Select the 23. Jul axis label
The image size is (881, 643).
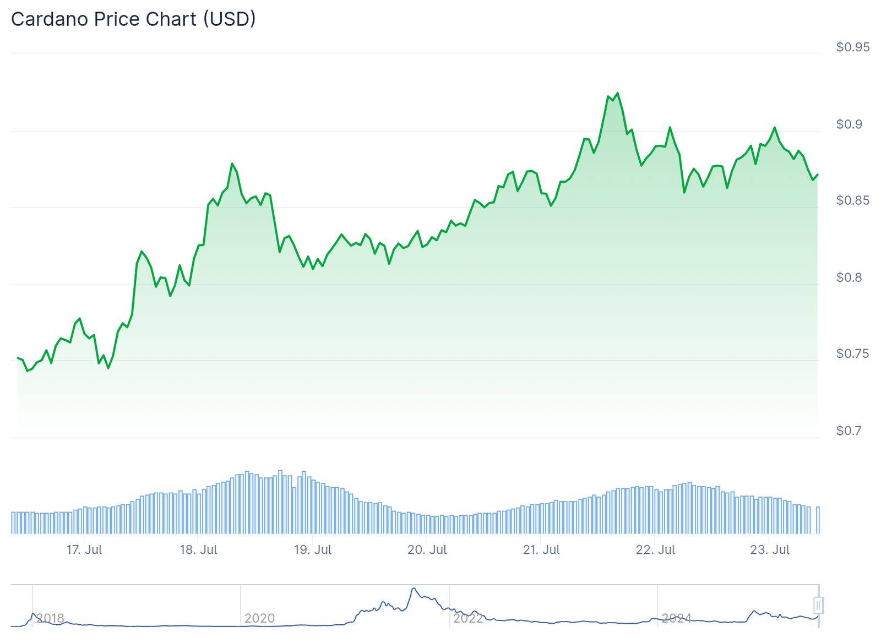coord(769,549)
